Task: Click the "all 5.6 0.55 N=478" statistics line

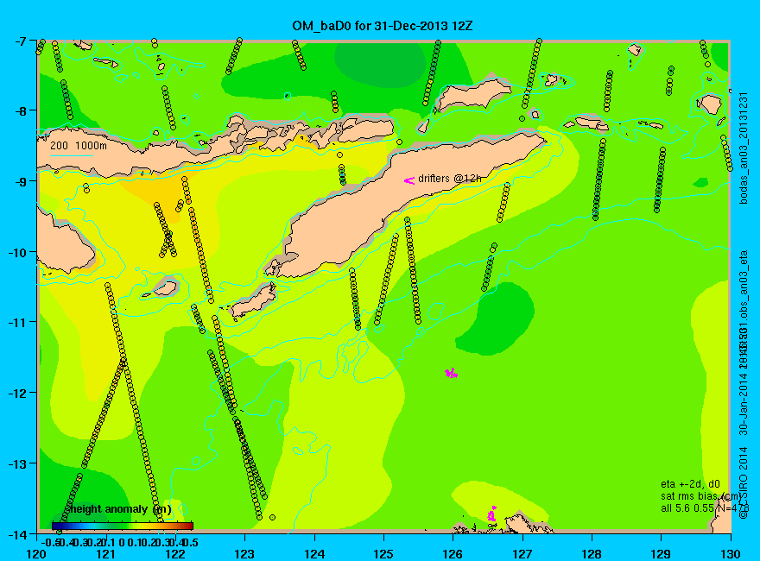Action: point(705,508)
